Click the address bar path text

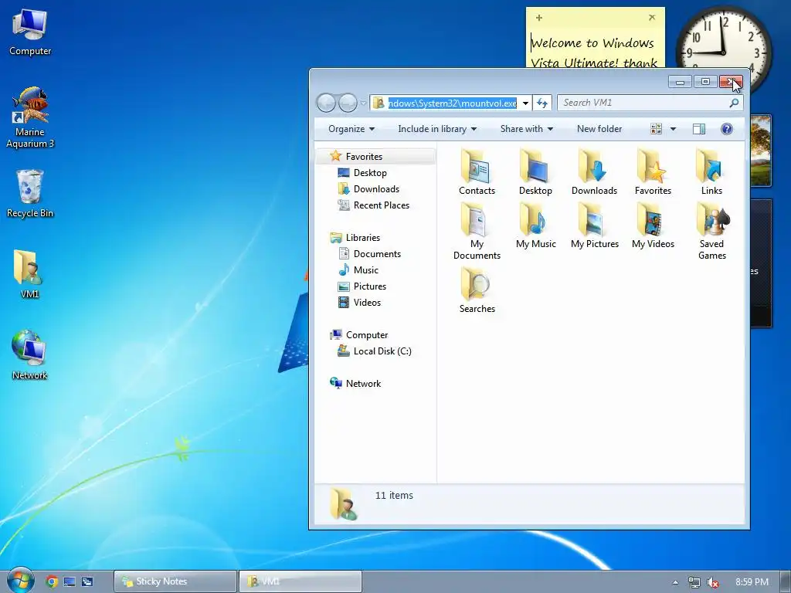pos(452,103)
